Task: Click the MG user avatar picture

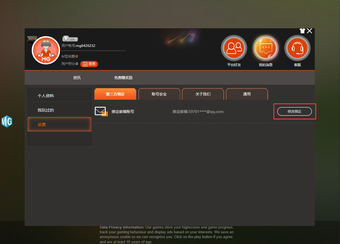Action: pos(46,51)
